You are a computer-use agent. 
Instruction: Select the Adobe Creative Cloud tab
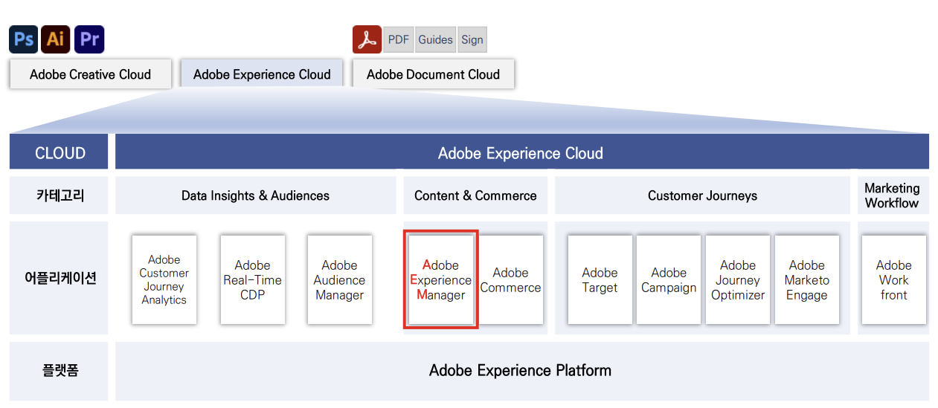pos(90,74)
